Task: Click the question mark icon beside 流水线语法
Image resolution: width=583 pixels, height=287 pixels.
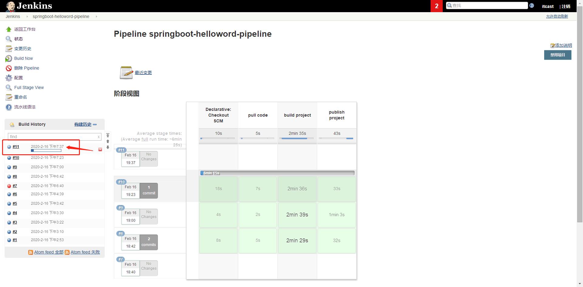Action: coord(9,107)
